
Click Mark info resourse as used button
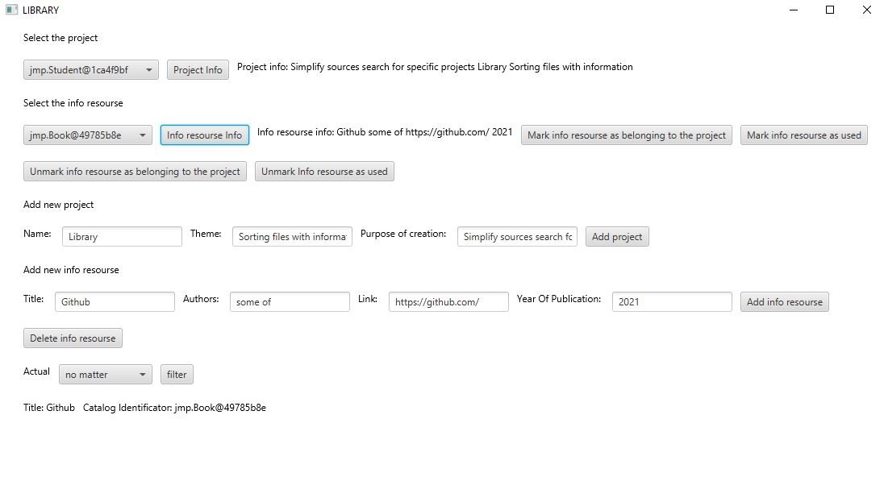coord(804,135)
